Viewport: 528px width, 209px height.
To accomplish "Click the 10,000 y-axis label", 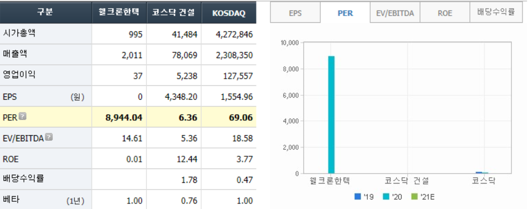I will pyautogui.click(x=290, y=43).
